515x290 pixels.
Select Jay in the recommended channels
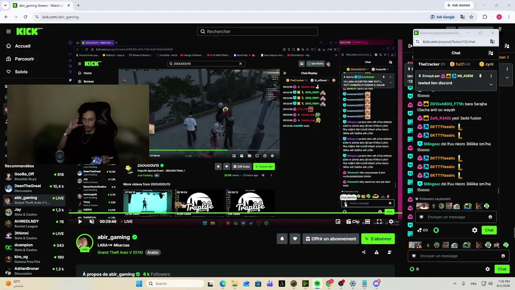[34, 212]
